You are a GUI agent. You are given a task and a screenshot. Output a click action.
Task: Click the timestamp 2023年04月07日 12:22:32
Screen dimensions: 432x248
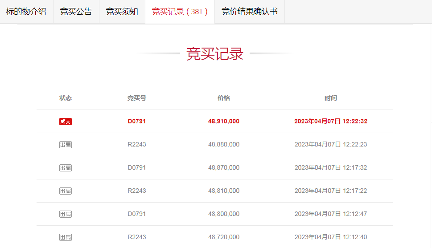pos(331,122)
